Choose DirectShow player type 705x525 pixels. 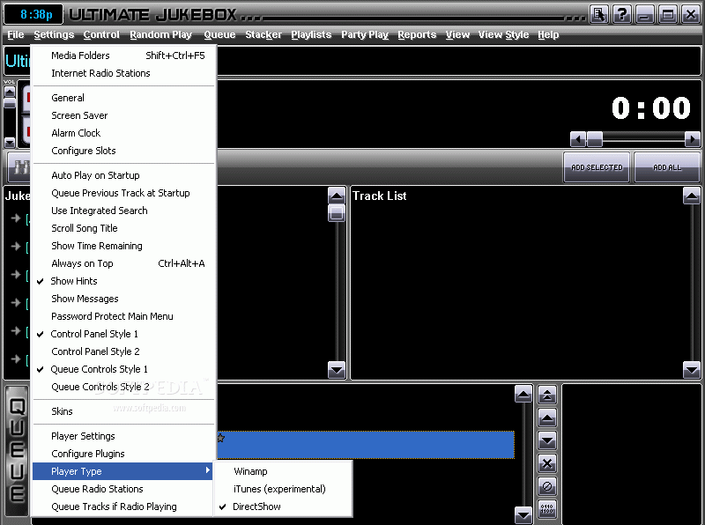pos(256,507)
